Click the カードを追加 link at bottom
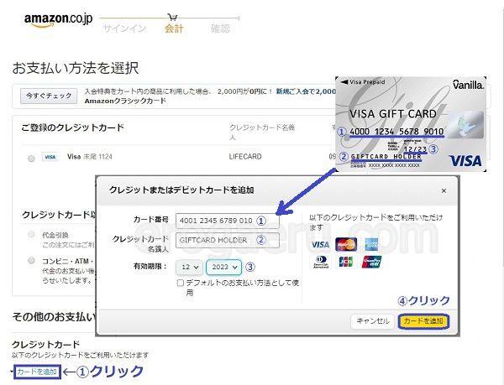 tap(37, 372)
